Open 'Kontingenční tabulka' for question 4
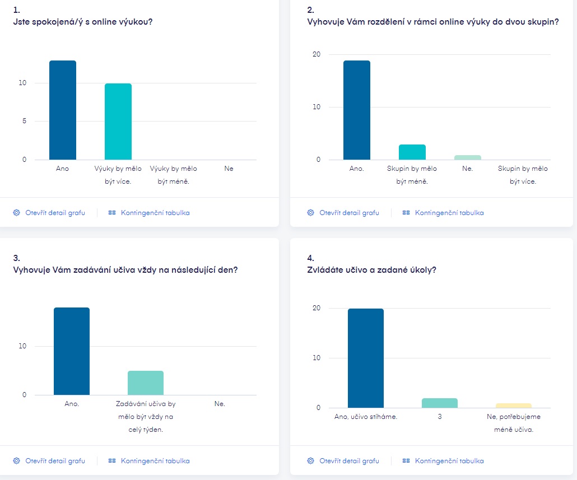Viewport: 577px width, 480px height. [449, 461]
